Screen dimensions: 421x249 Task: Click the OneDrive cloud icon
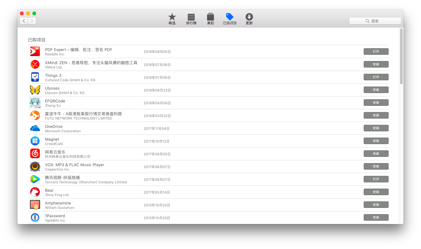point(35,128)
